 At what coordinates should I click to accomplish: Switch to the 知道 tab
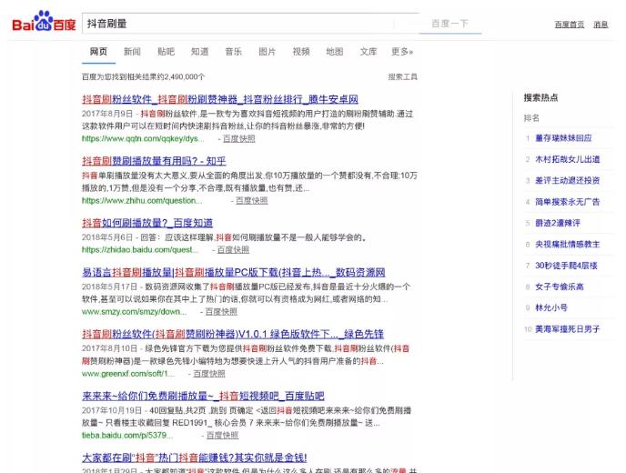[x=199, y=52]
